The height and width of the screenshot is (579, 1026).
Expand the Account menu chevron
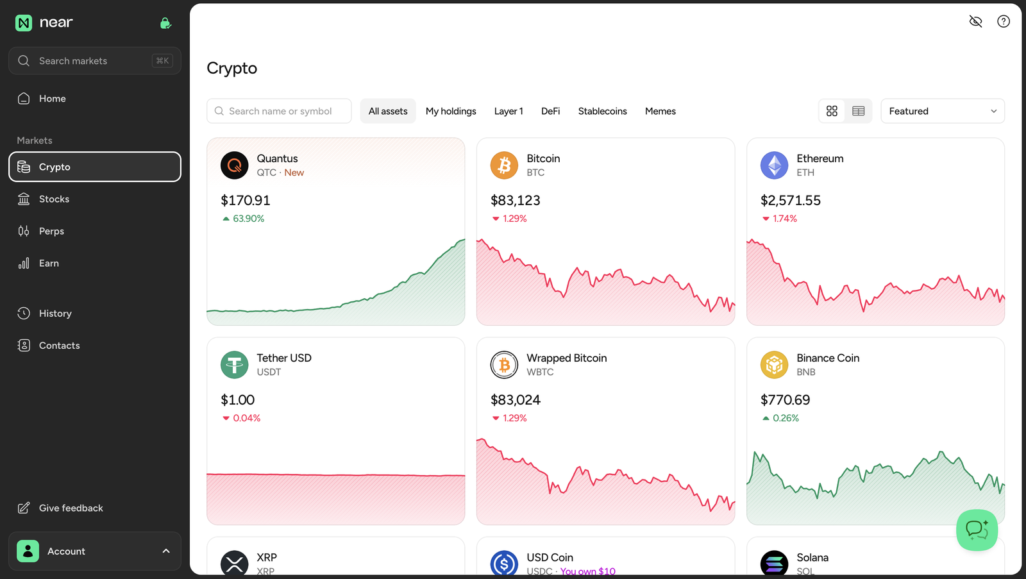(x=166, y=551)
